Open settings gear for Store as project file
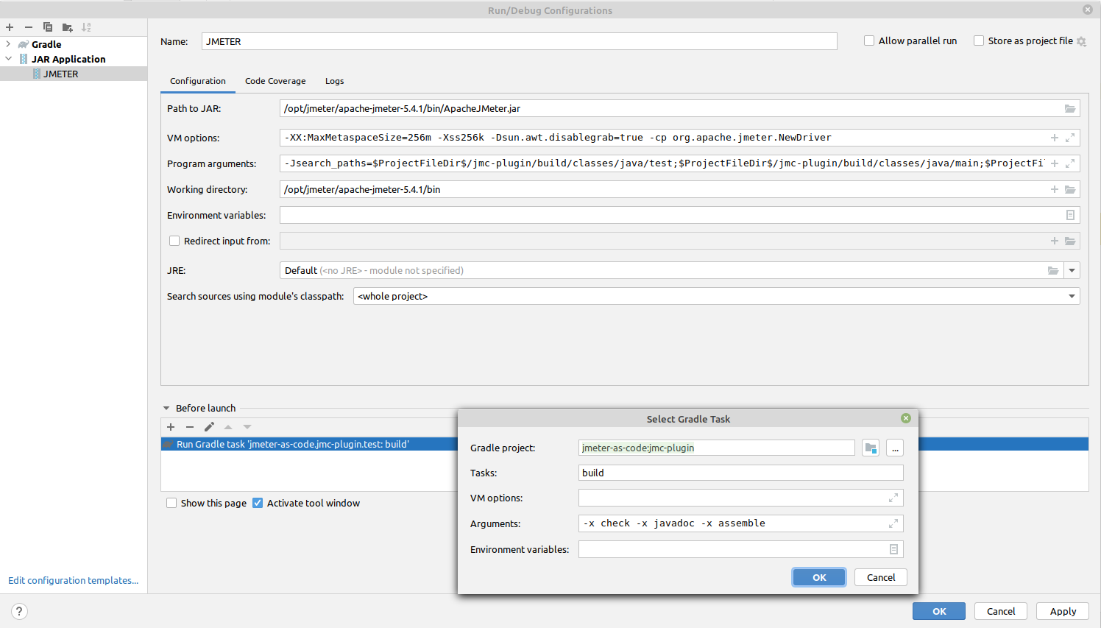This screenshot has height=628, width=1101. [1081, 41]
